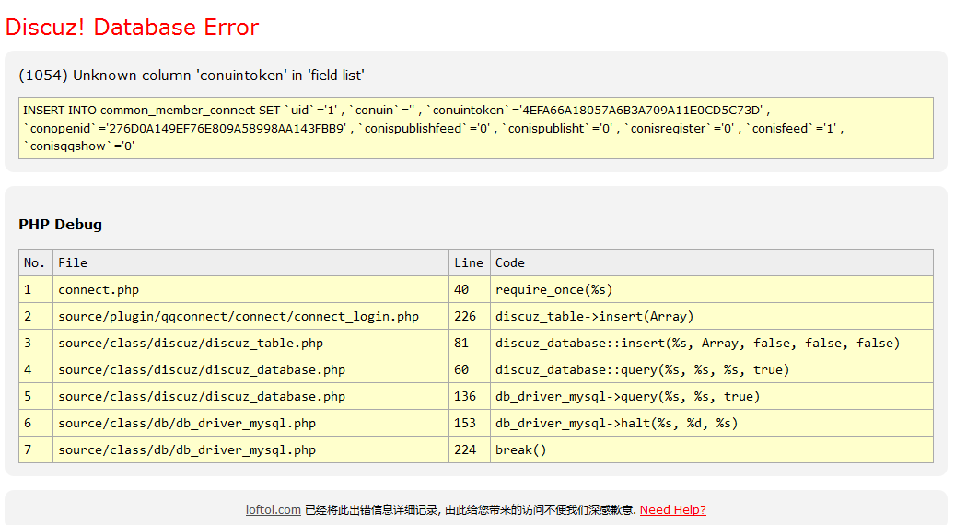Click the File column header
Image resolution: width=955 pixels, height=525 pixels.
click(x=250, y=262)
